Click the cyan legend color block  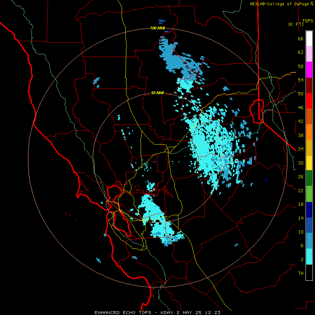click(x=309, y=257)
